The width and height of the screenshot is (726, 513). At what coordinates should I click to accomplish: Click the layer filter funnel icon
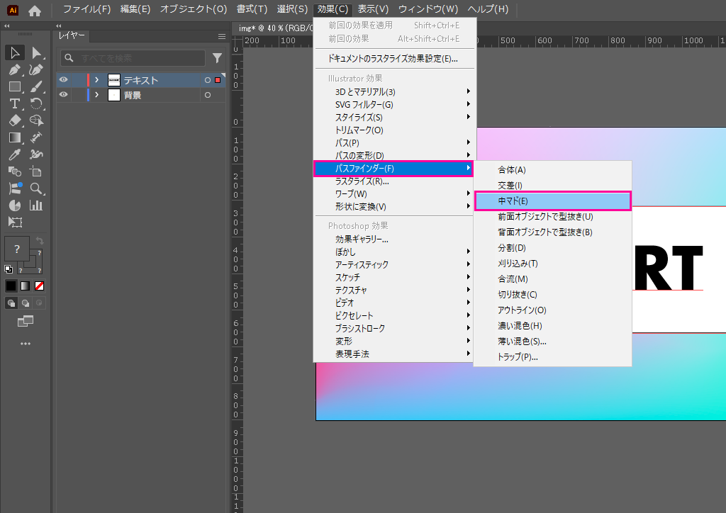218,58
